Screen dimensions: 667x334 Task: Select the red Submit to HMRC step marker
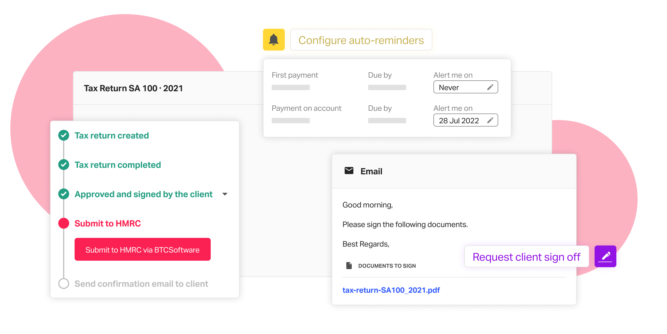click(x=64, y=223)
